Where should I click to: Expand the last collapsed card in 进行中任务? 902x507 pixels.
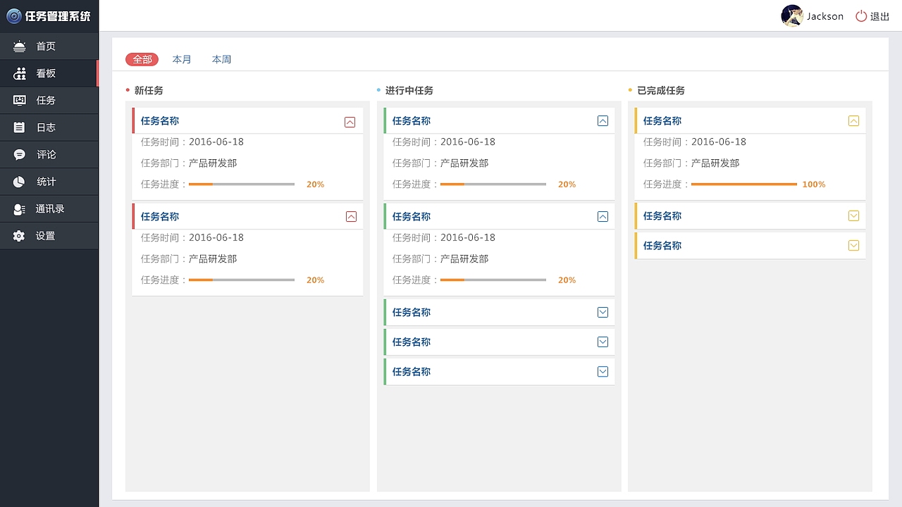click(603, 372)
